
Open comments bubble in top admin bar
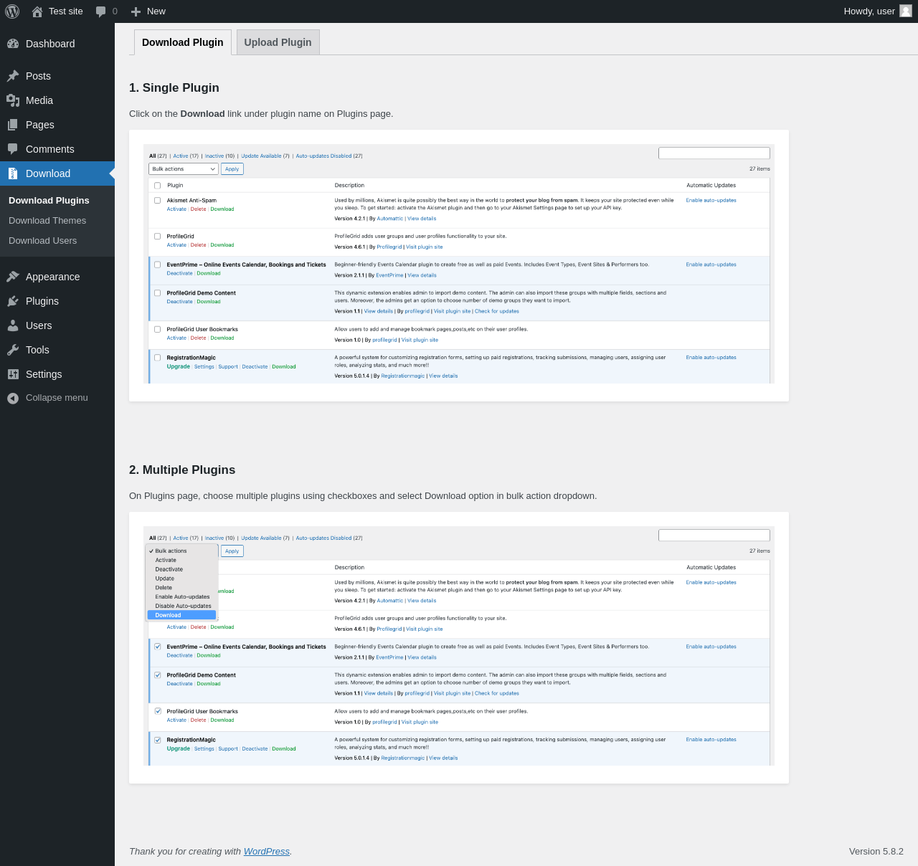click(x=106, y=11)
